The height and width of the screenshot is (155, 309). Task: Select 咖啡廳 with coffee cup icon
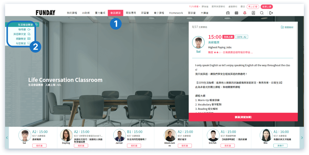[x=24, y=30]
